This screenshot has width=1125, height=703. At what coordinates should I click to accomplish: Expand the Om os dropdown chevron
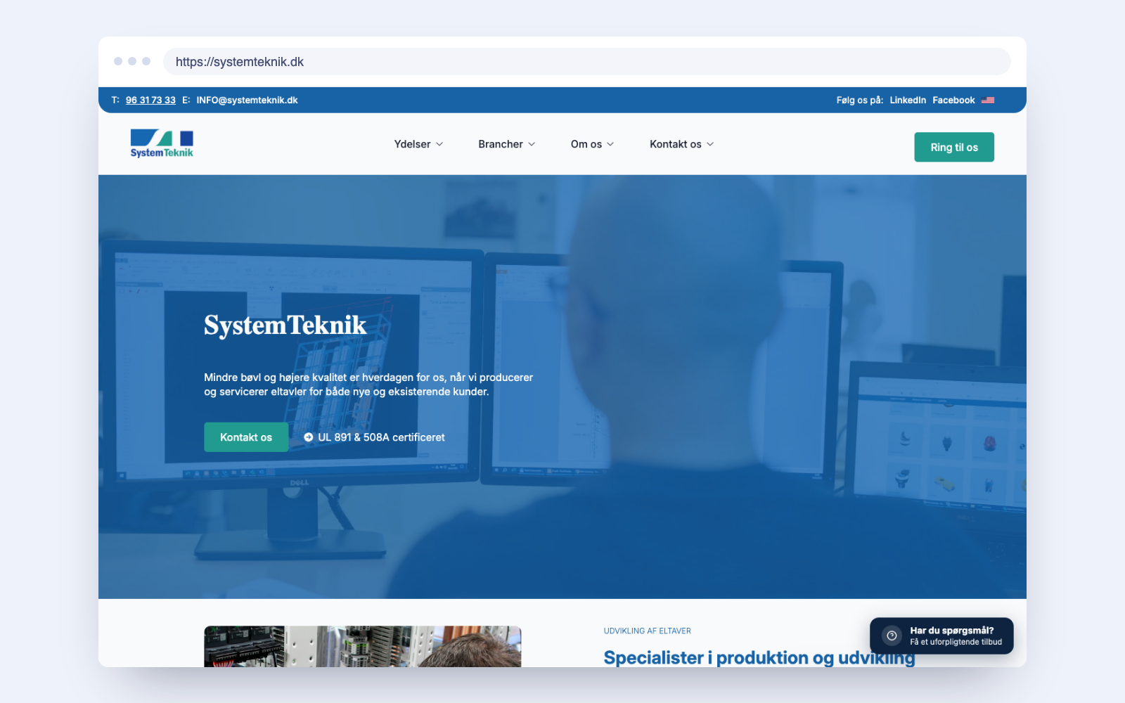tap(610, 144)
